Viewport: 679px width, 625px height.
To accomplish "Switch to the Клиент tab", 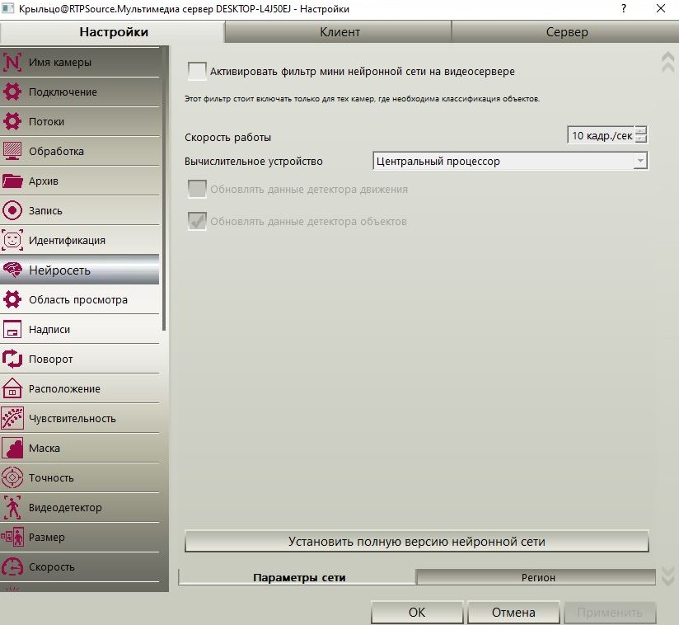I will pyautogui.click(x=339, y=32).
